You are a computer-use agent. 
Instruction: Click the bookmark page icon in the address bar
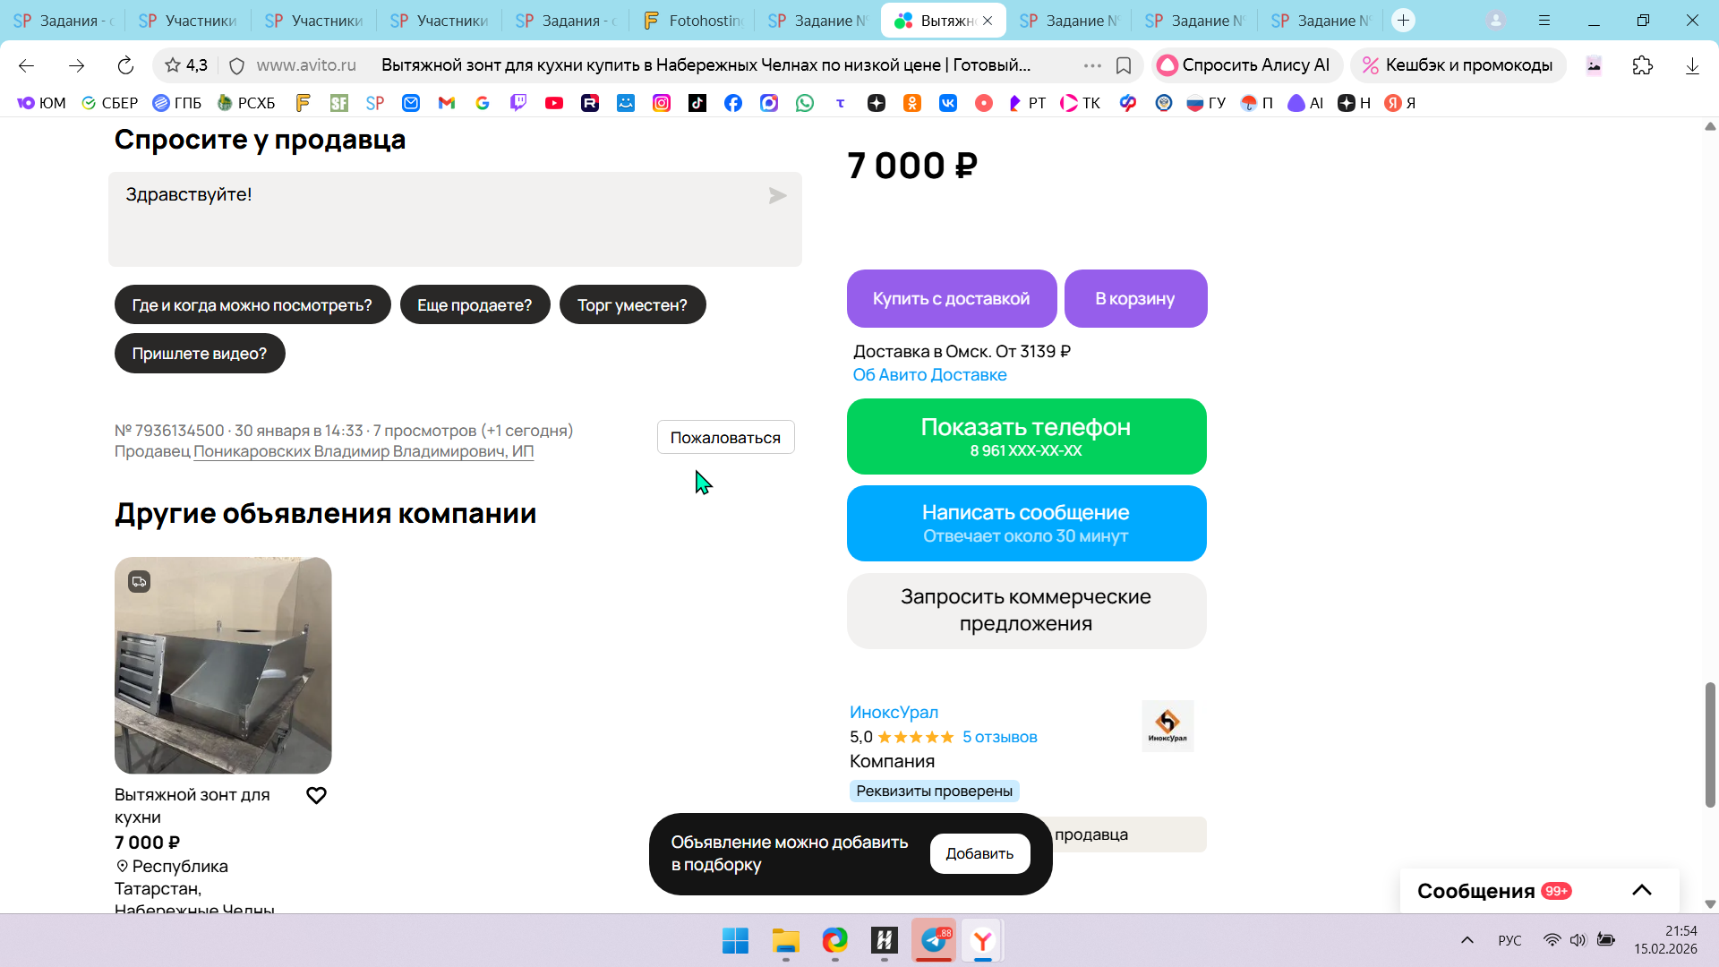1124,65
